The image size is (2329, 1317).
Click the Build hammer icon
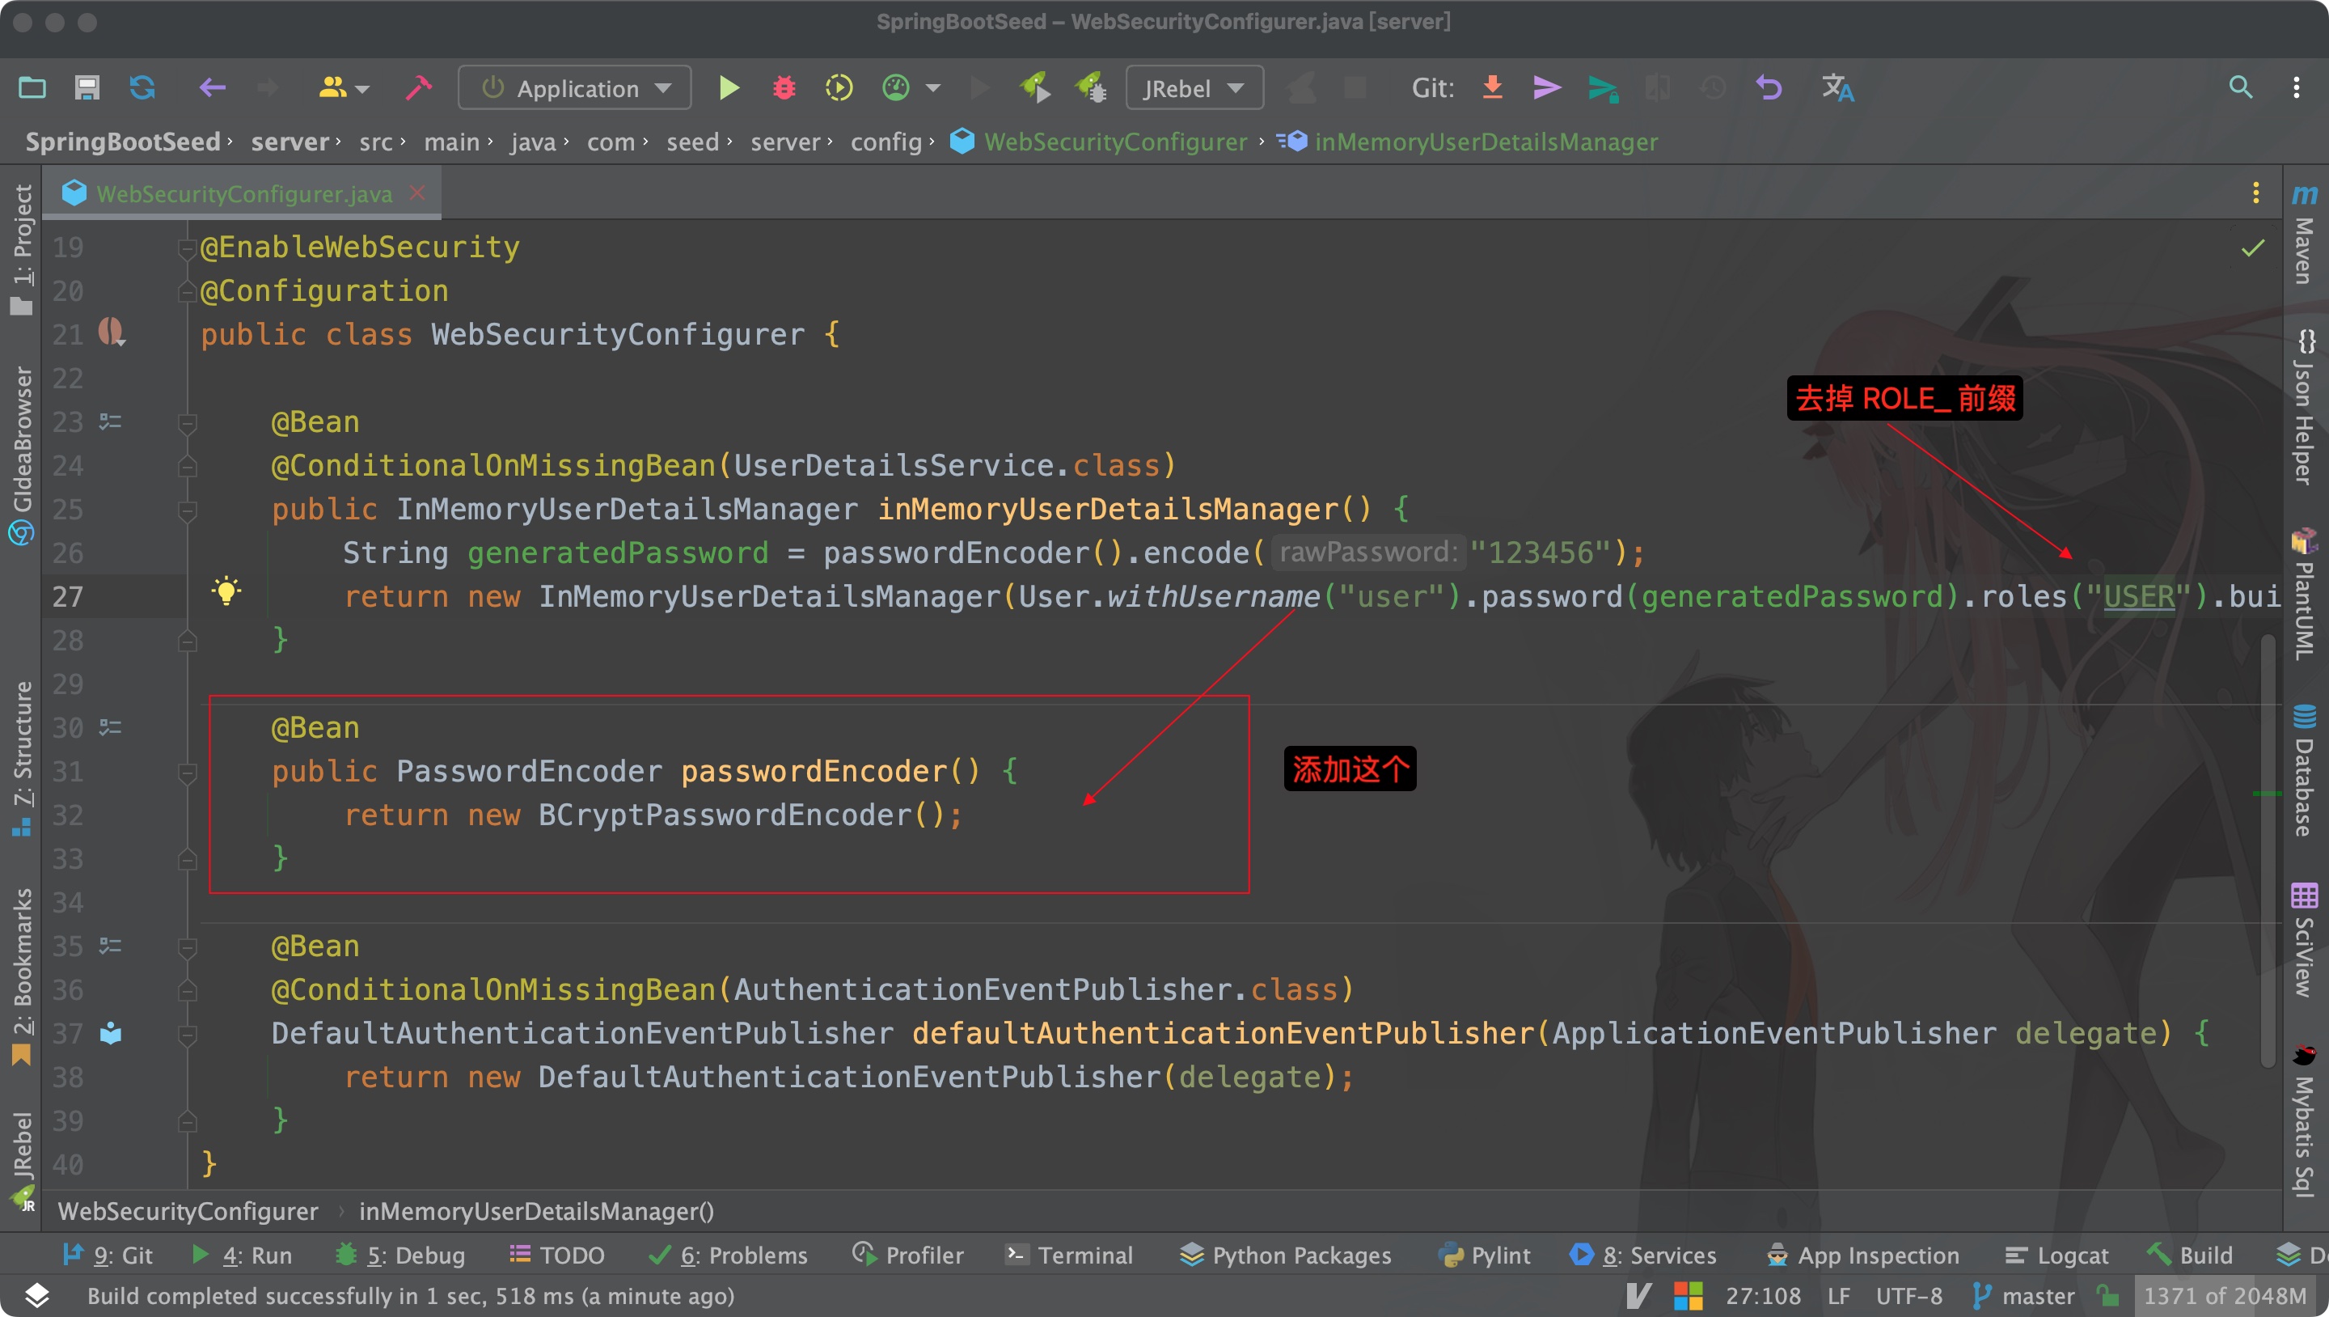click(419, 87)
